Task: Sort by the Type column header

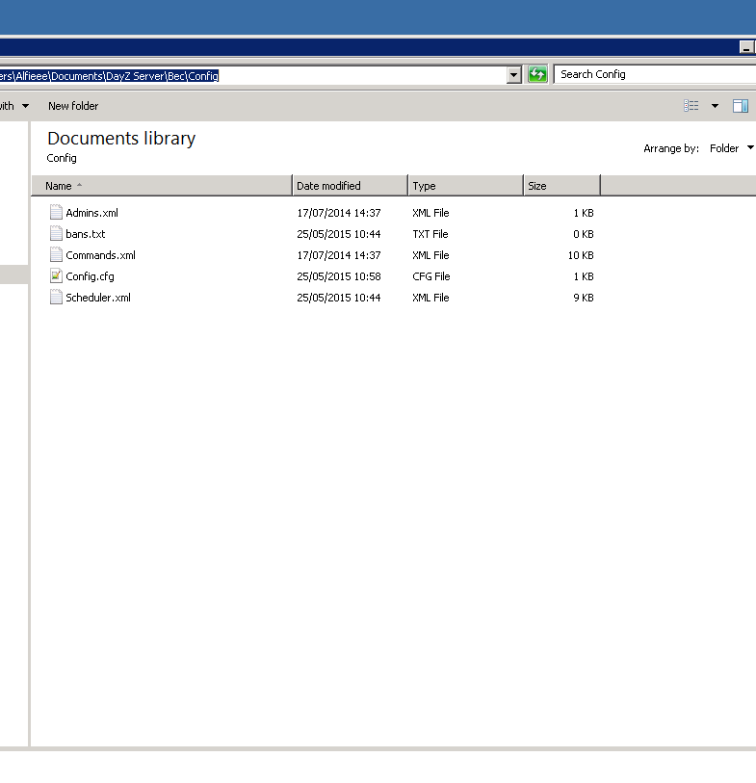Action: click(x=465, y=186)
